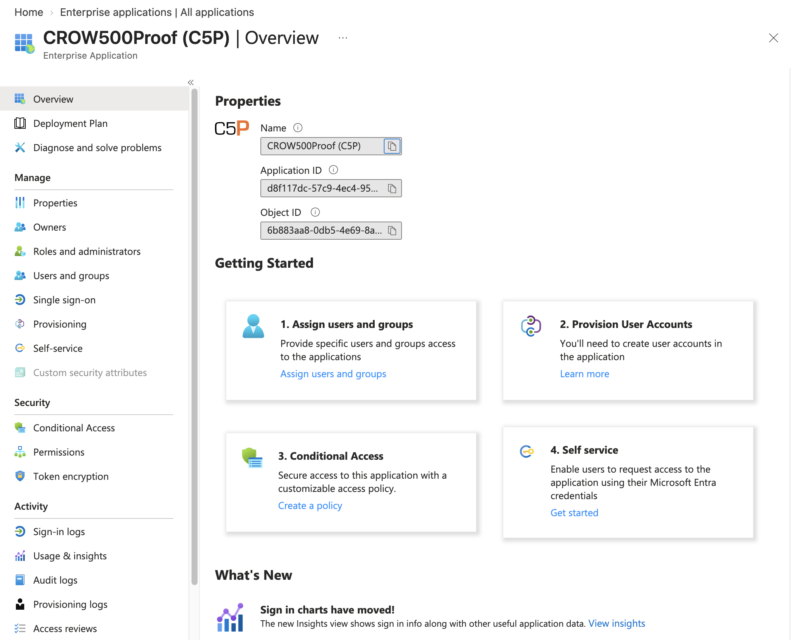The width and height of the screenshot is (791, 640).
Task: Click the View insights link
Action: (x=617, y=623)
